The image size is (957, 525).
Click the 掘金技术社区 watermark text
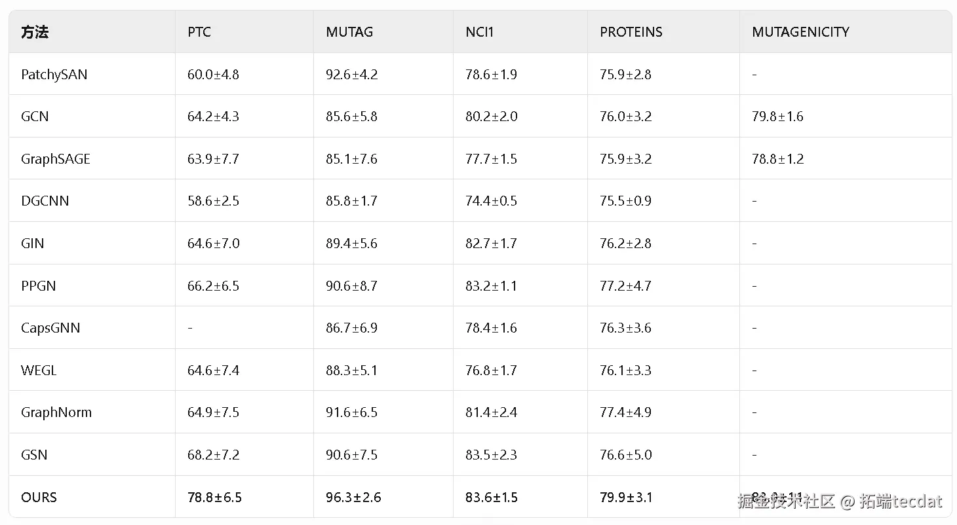(787, 502)
